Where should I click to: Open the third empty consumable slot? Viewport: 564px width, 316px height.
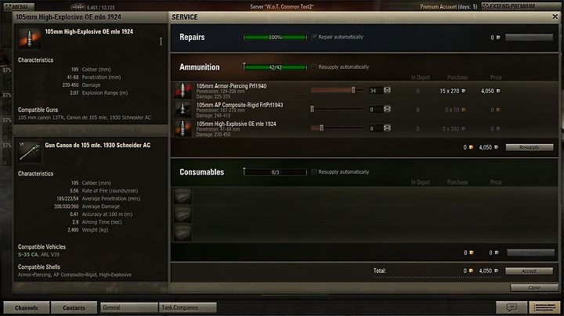(183, 233)
